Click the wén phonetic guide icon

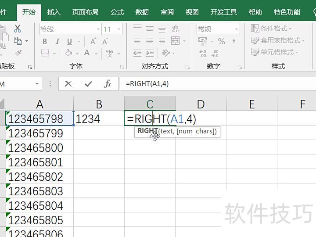109,54
